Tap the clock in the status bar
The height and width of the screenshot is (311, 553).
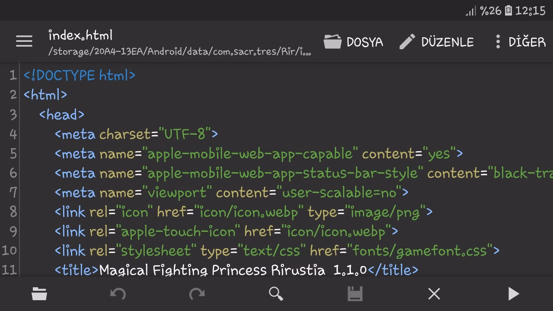tap(530, 10)
